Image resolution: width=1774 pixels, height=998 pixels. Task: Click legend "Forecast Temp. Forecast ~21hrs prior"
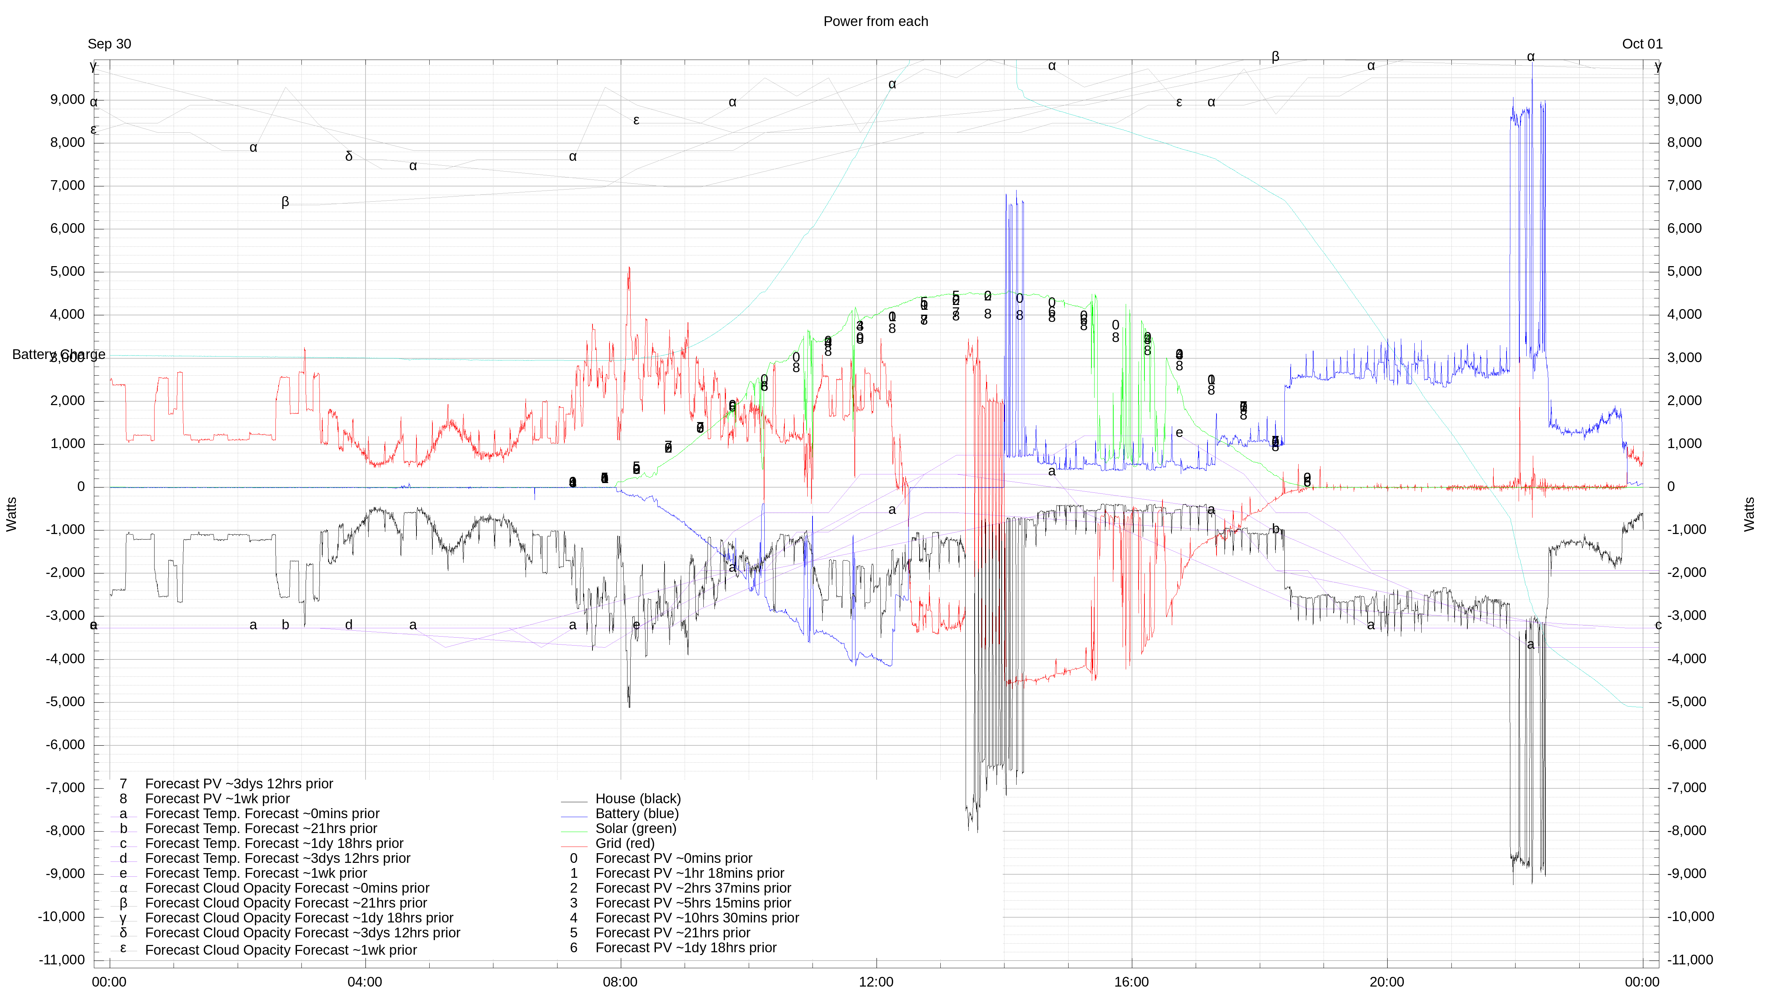261,829
